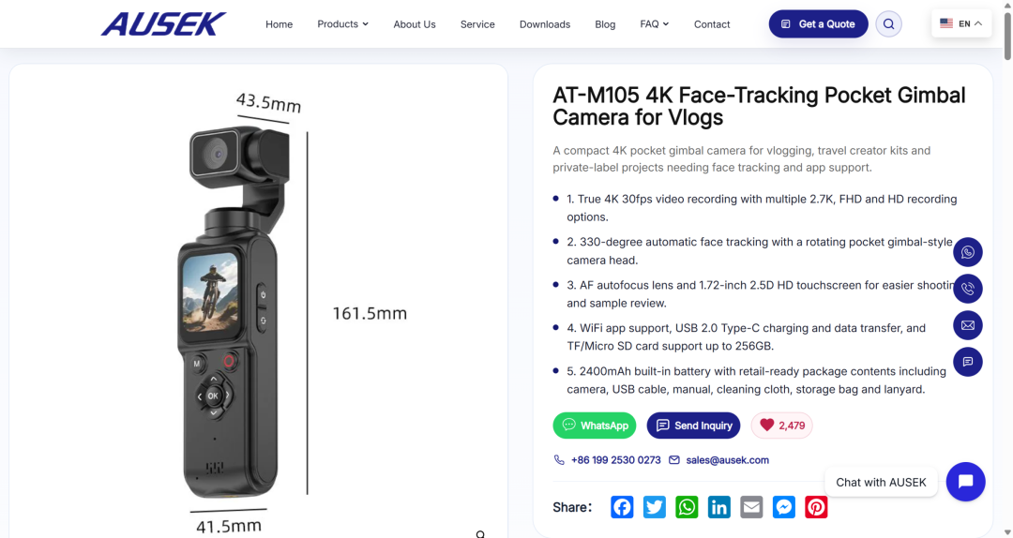Share via the green WhatsApp share icon
Viewport: 1013px width, 538px height.
(x=687, y=507)
